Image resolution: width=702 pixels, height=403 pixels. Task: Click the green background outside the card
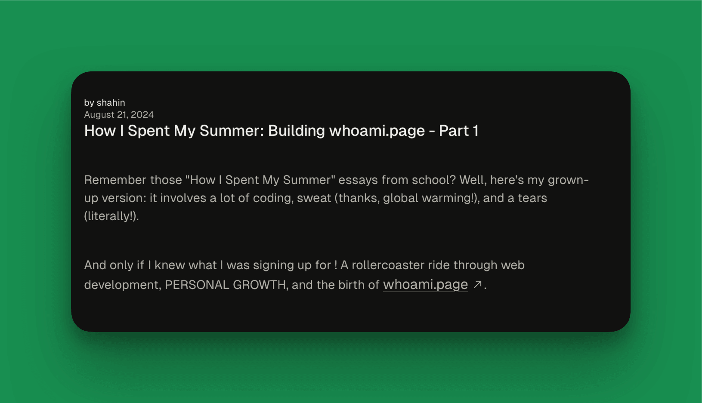tap(351, 34)
